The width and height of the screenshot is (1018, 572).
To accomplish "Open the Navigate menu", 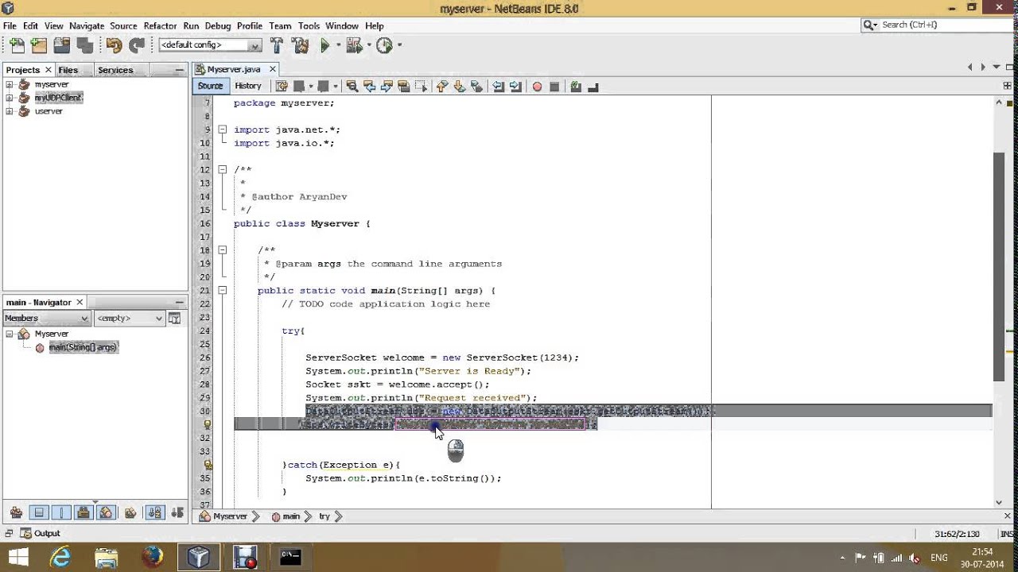I will tap(86, 25).
